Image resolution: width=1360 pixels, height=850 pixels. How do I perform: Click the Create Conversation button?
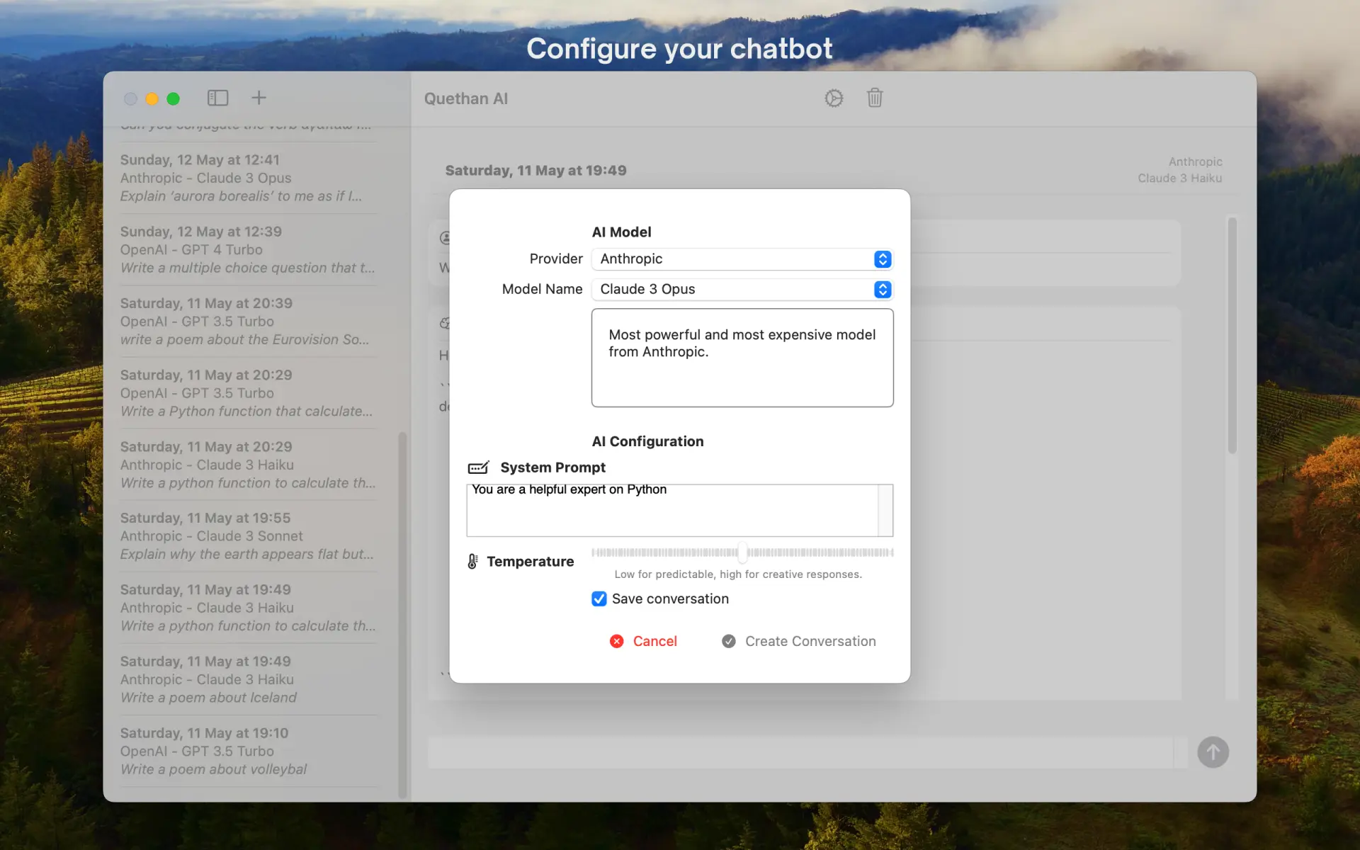pyautogui.click(x=810, y=641)
